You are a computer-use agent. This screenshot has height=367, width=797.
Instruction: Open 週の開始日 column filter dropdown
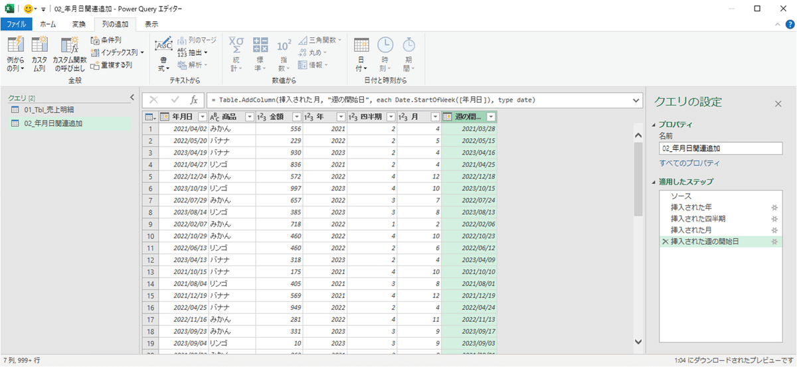click(x=490, y=117)
